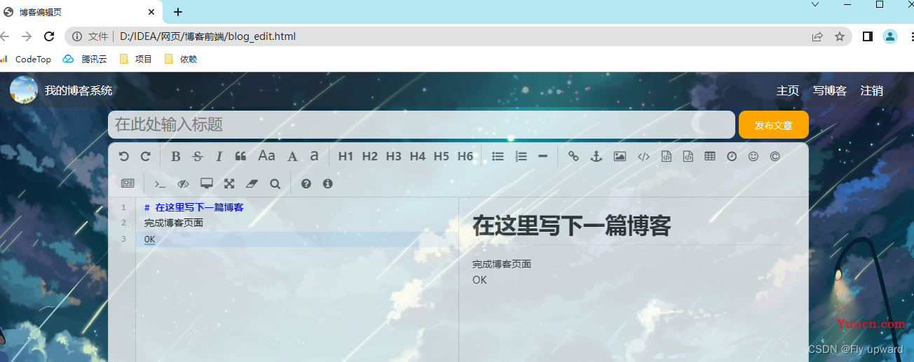Viewport: 914px width, 362px height.
Task: Open the editor help dialog
Action: (306, 183)
